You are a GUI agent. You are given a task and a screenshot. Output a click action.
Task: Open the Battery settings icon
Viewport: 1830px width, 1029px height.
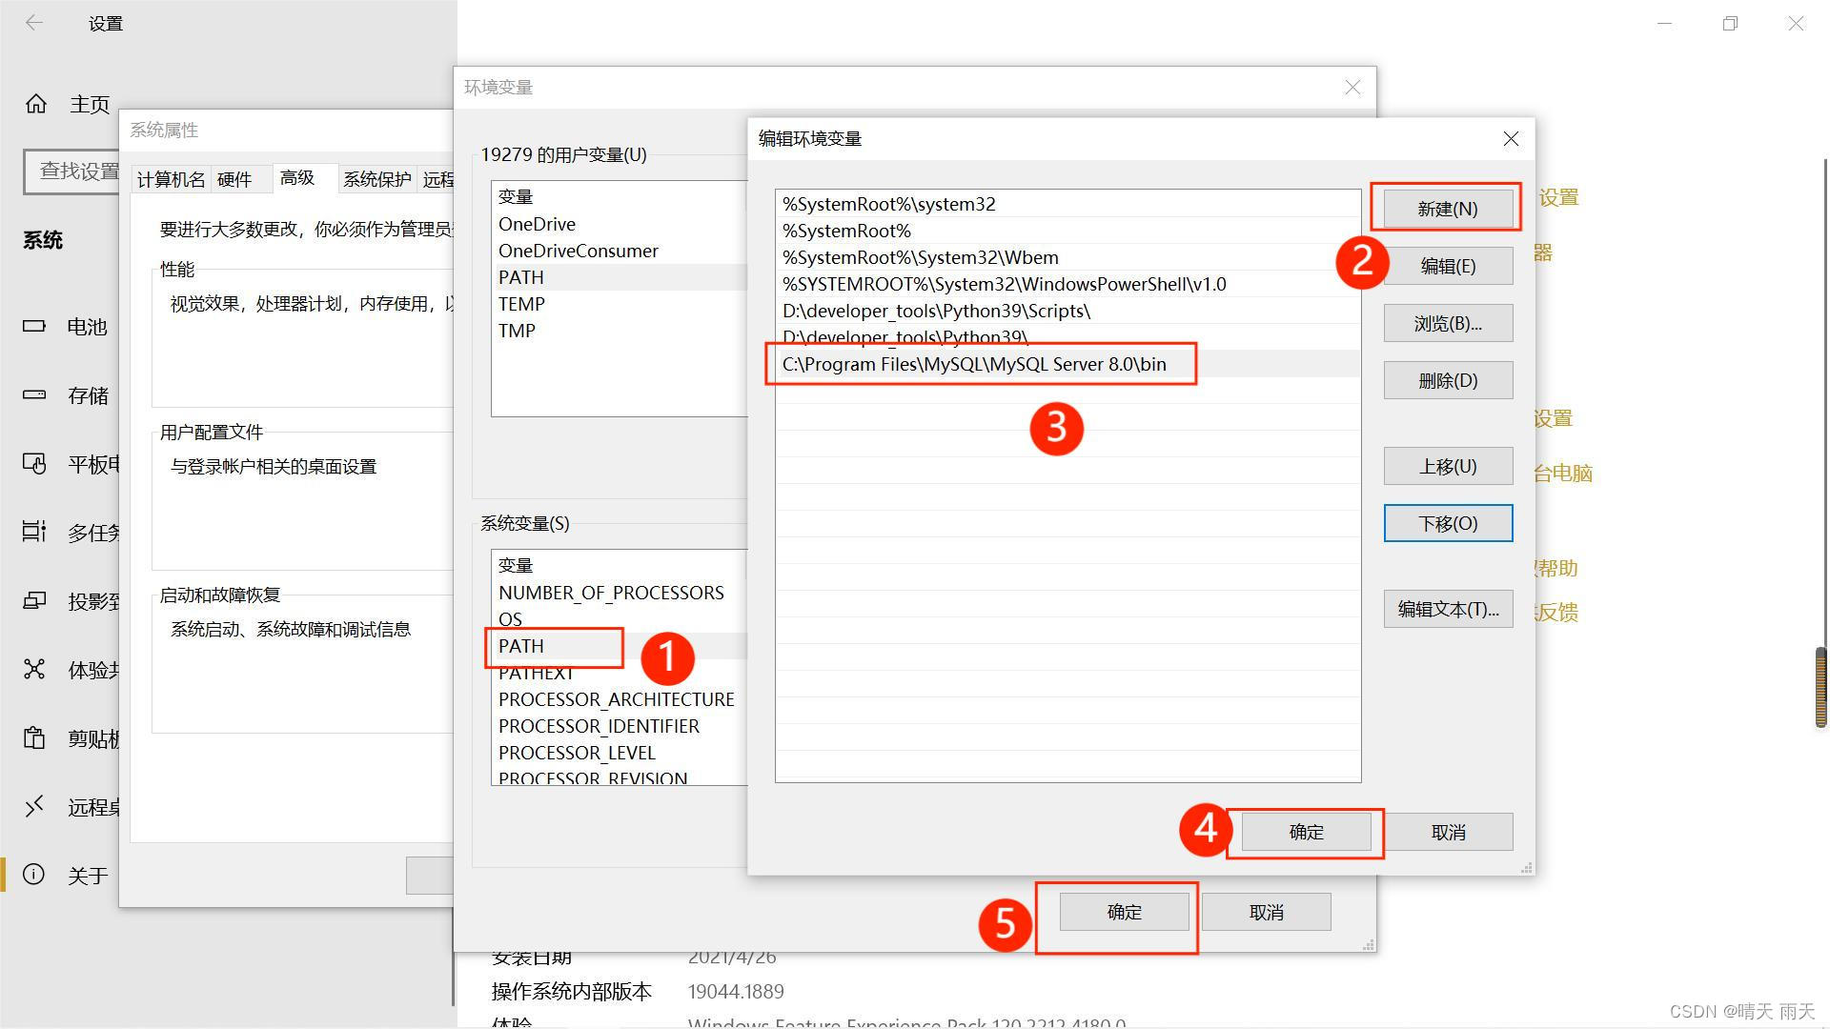34,326
